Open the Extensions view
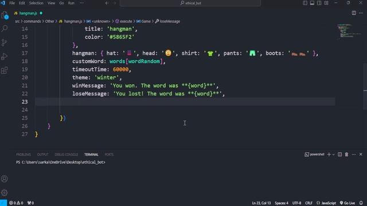 click(x=5, y=70)
